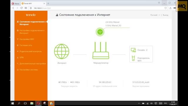188x106 pixels.
Task: Switch РУС keyboard language indicator
Action: 166,103
